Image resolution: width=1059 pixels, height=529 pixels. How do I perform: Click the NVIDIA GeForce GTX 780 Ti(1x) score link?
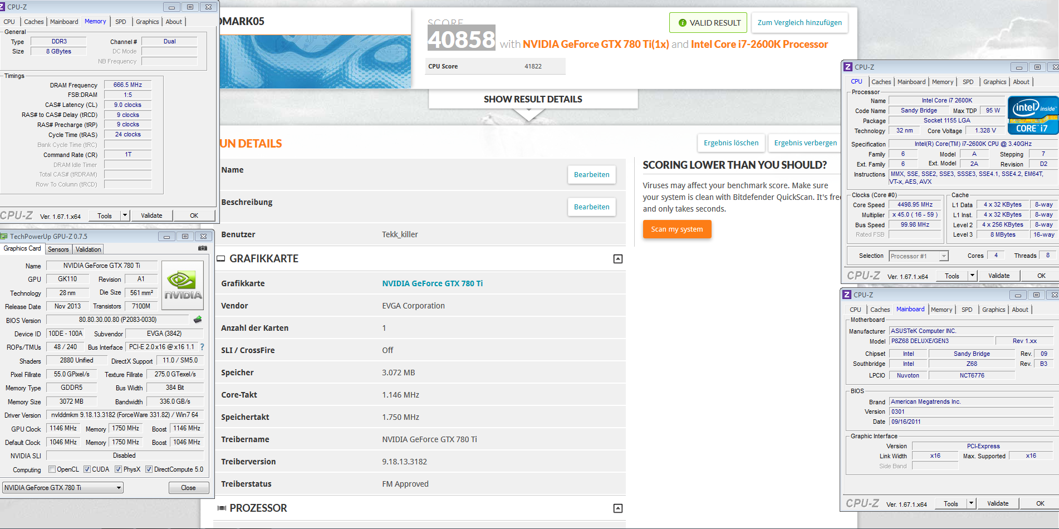tap(596, 45)
